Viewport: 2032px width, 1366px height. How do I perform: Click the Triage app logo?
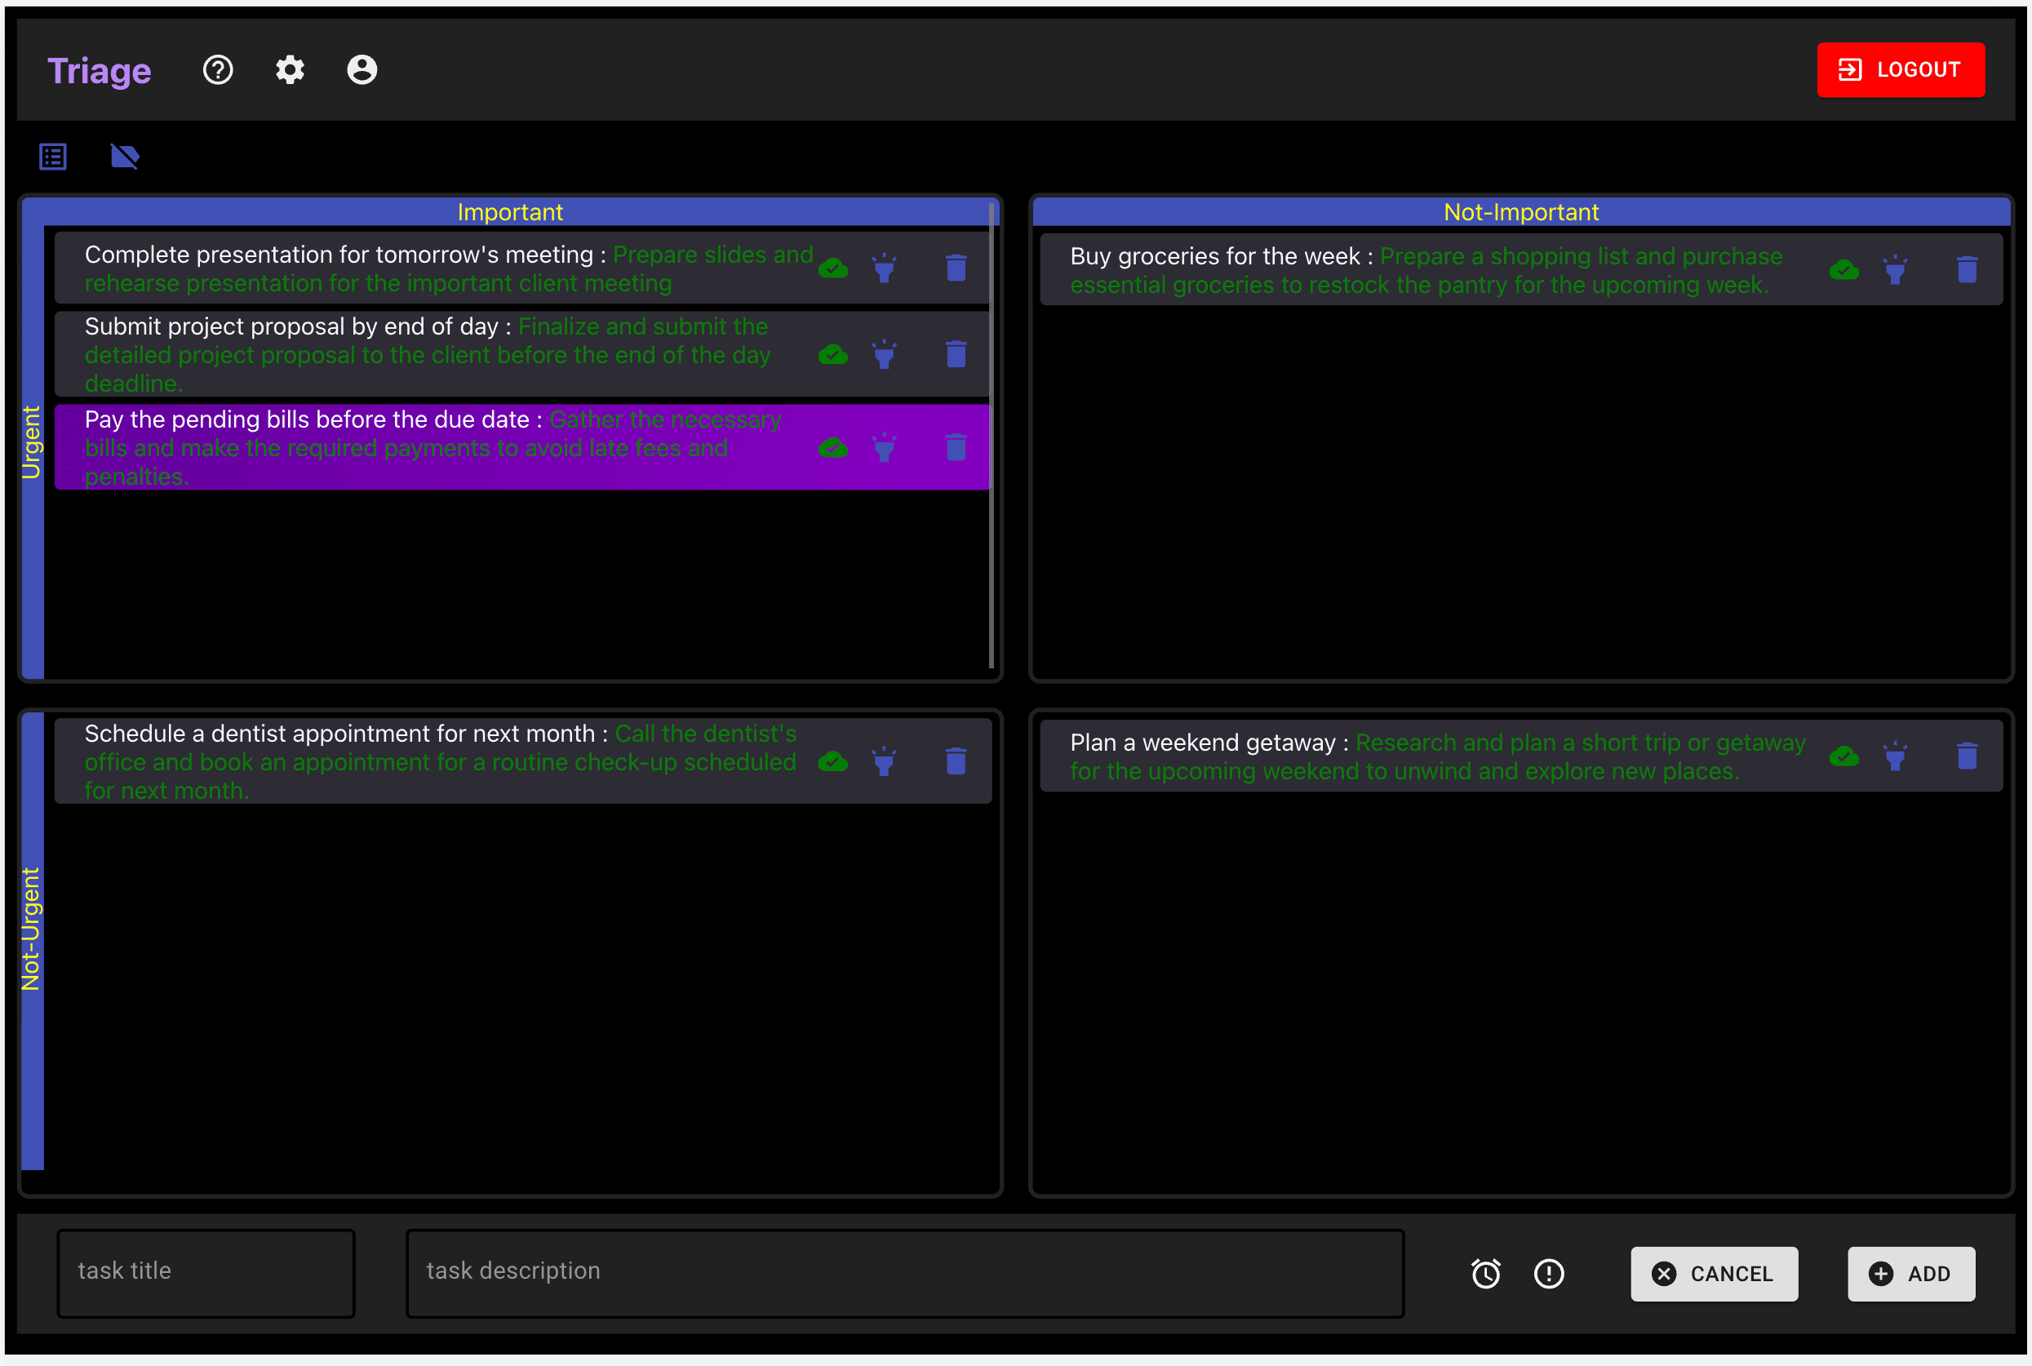click(100, 70)
